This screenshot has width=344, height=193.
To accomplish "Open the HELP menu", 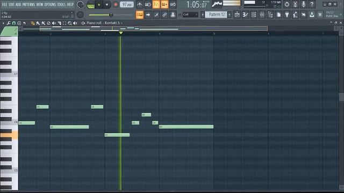I will pos(70,4).
